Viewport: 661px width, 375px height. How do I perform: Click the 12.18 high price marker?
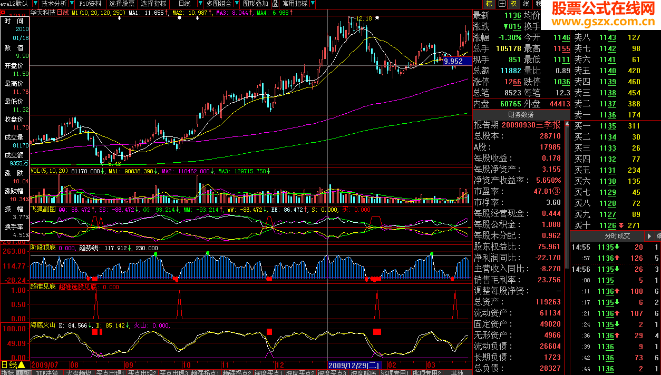[x=364, y=18]
